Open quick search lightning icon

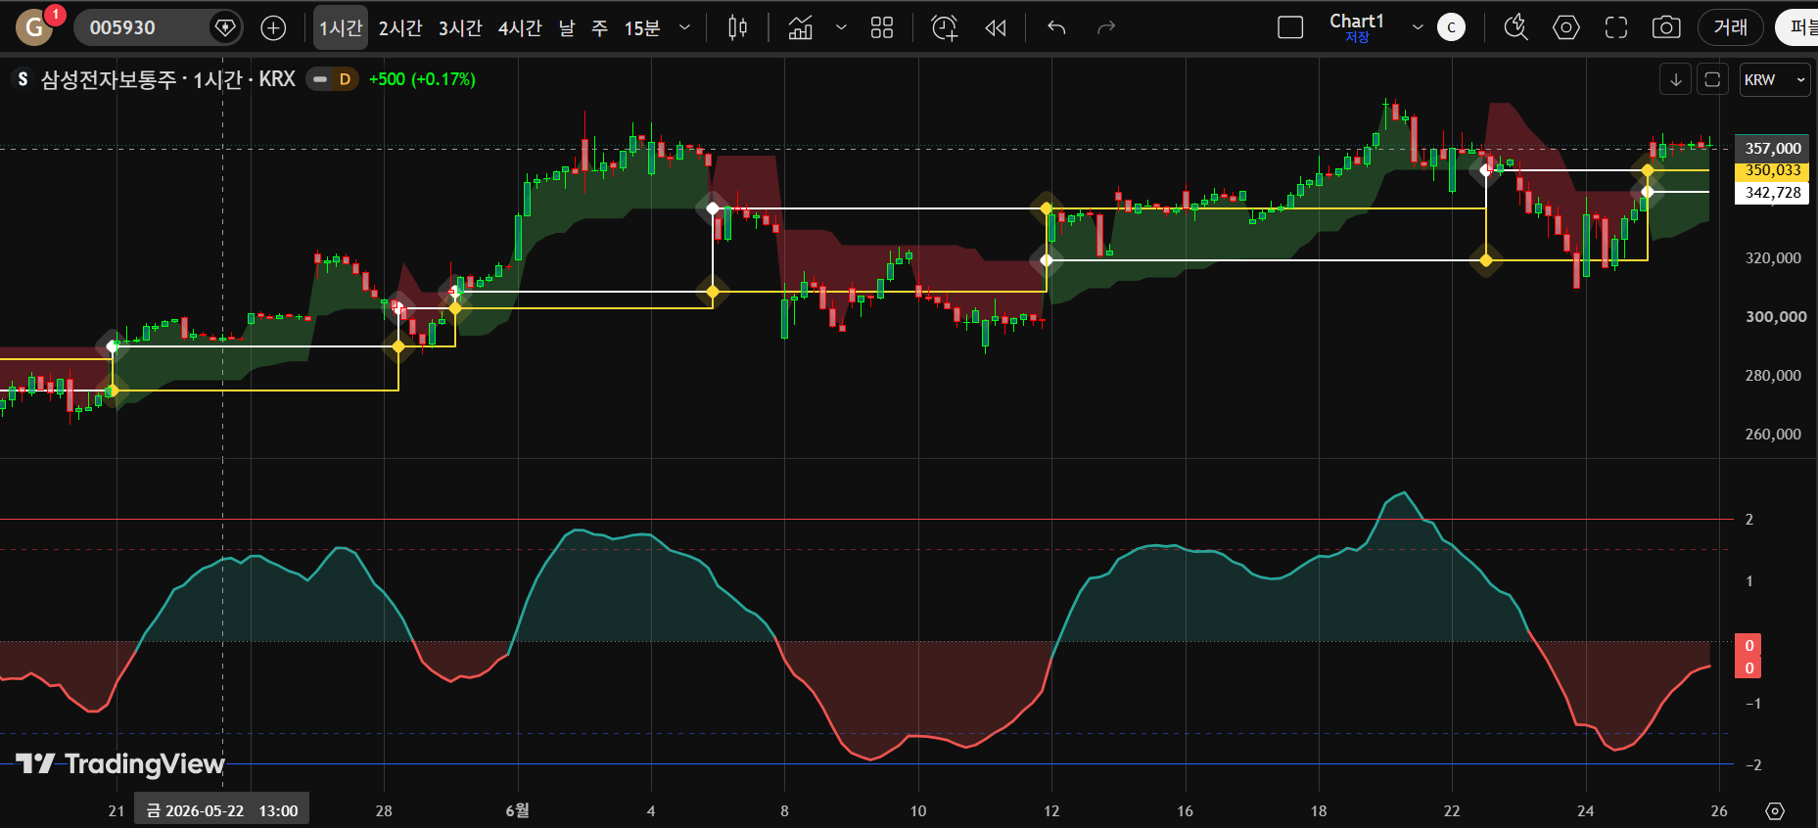coord(1516,27)
